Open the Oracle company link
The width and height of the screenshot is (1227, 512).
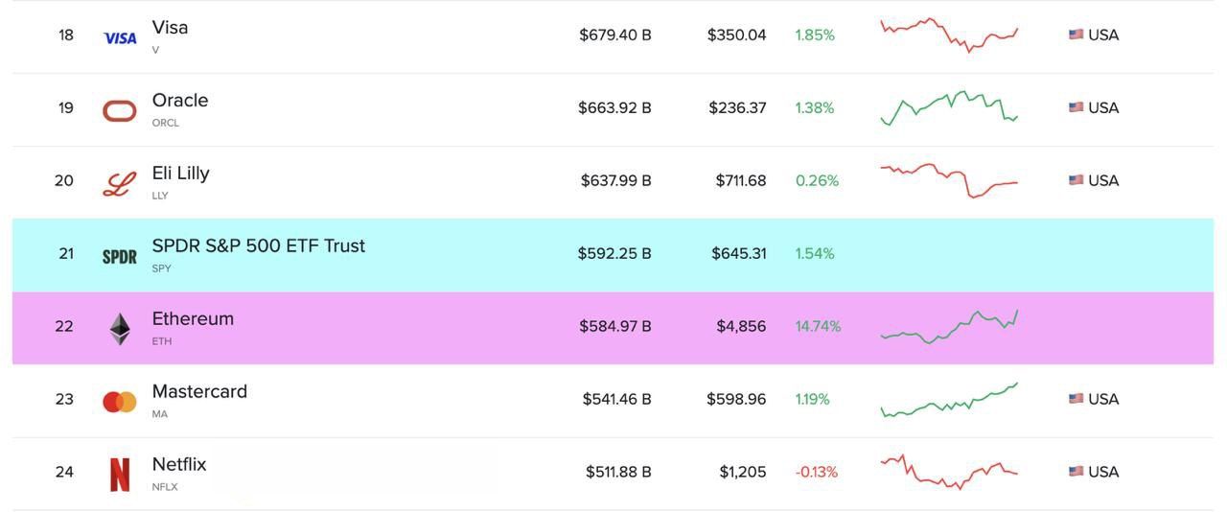pyautogui.click(x=180, y=101)
